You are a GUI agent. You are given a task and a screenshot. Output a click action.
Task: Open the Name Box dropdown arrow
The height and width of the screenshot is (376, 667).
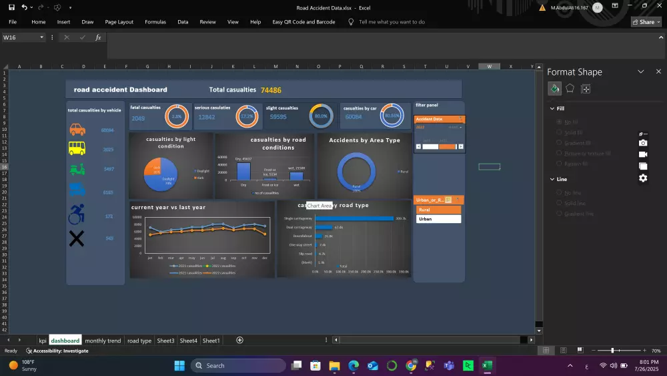pyautogui.click(x=41, y=37)
